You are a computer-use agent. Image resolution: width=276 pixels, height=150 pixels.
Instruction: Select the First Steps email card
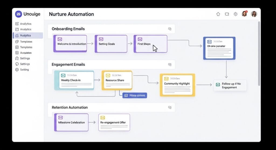[x=150, y=44]
